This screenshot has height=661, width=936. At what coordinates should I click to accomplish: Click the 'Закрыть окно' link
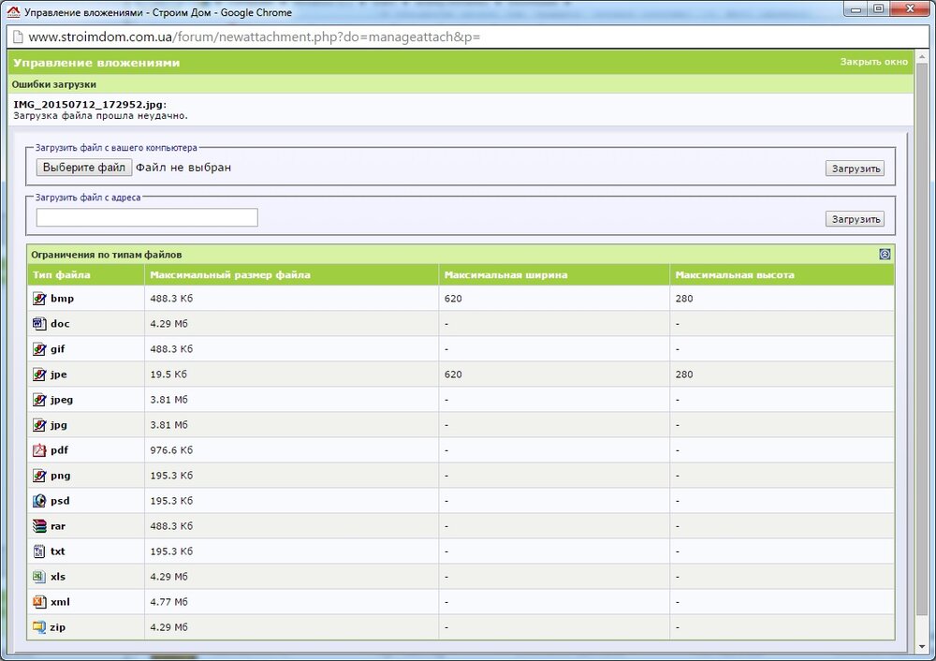tap(873, 62)
